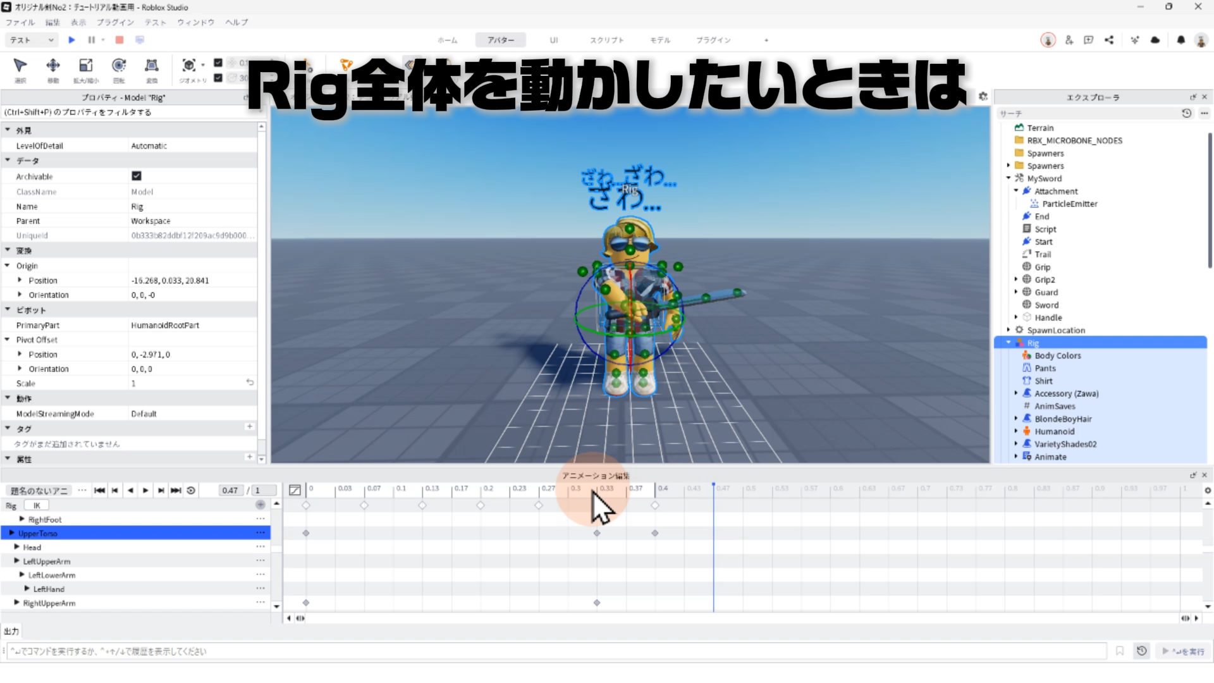This screenshot has width=1214, height=683.
Task: Toggle the IK button in animation editor
Action: [36, 505]
